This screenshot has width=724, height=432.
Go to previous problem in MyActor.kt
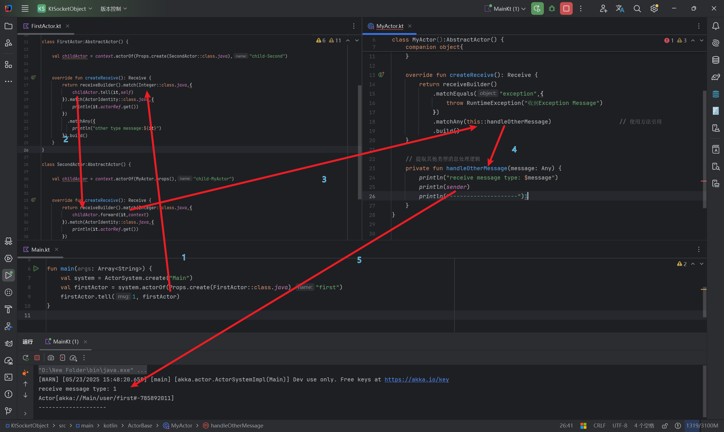(693, 40)
